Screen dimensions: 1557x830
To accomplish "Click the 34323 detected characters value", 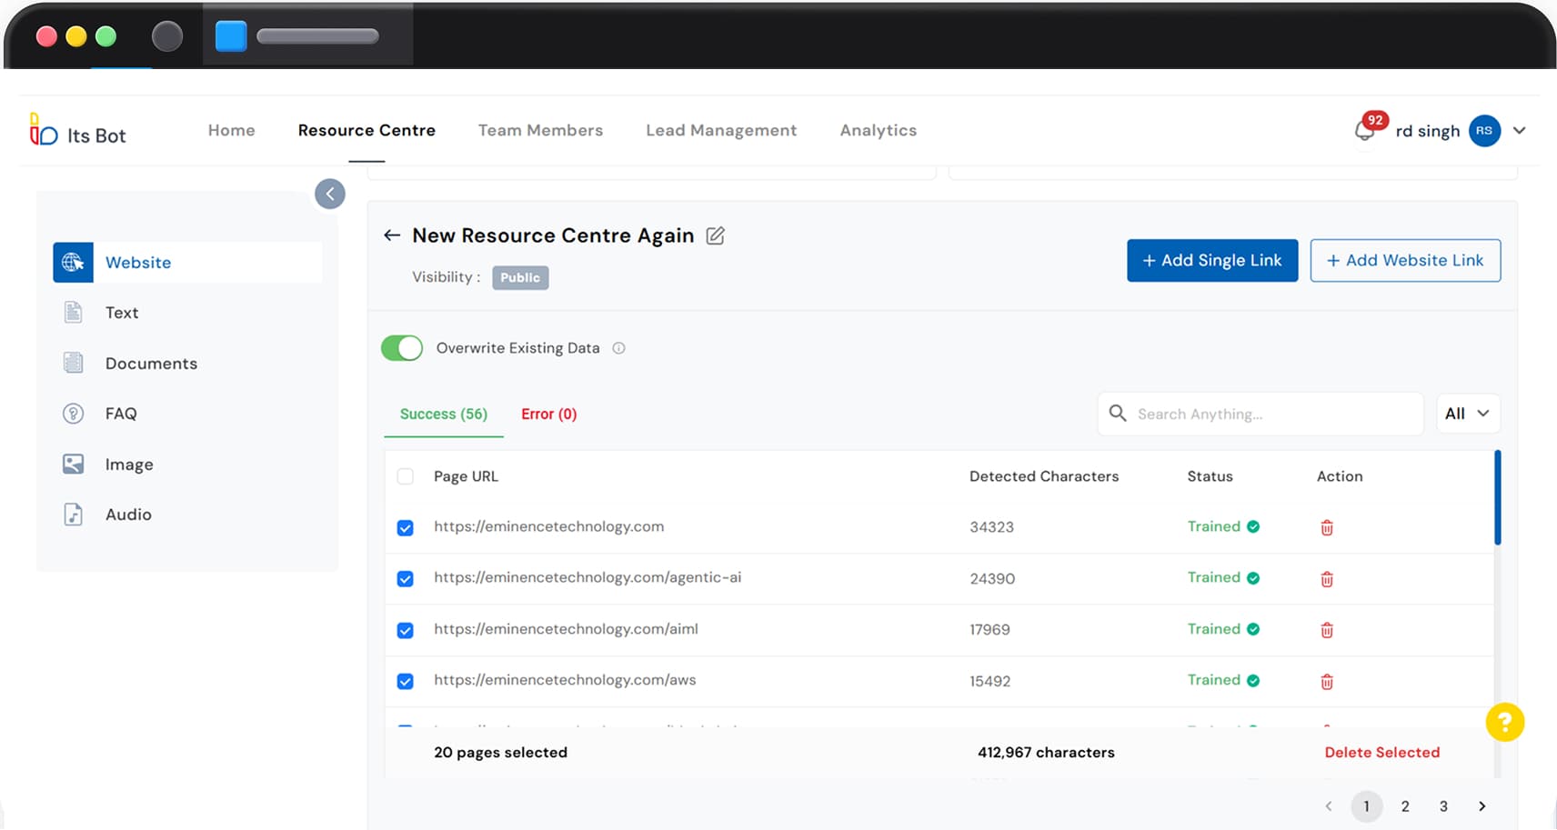I will (991, 527).
